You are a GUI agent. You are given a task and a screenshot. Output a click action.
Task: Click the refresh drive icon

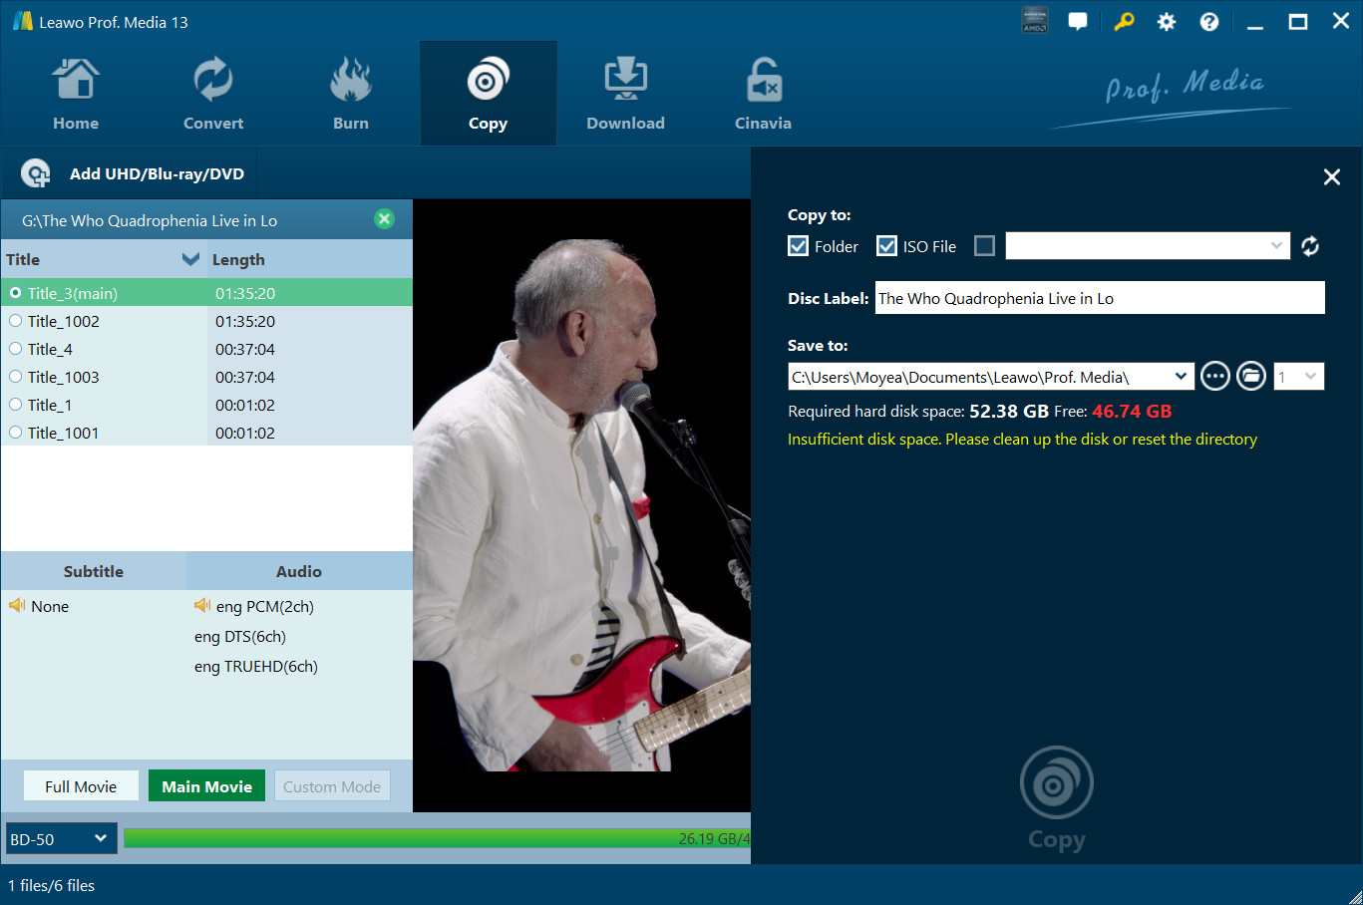1310,246
